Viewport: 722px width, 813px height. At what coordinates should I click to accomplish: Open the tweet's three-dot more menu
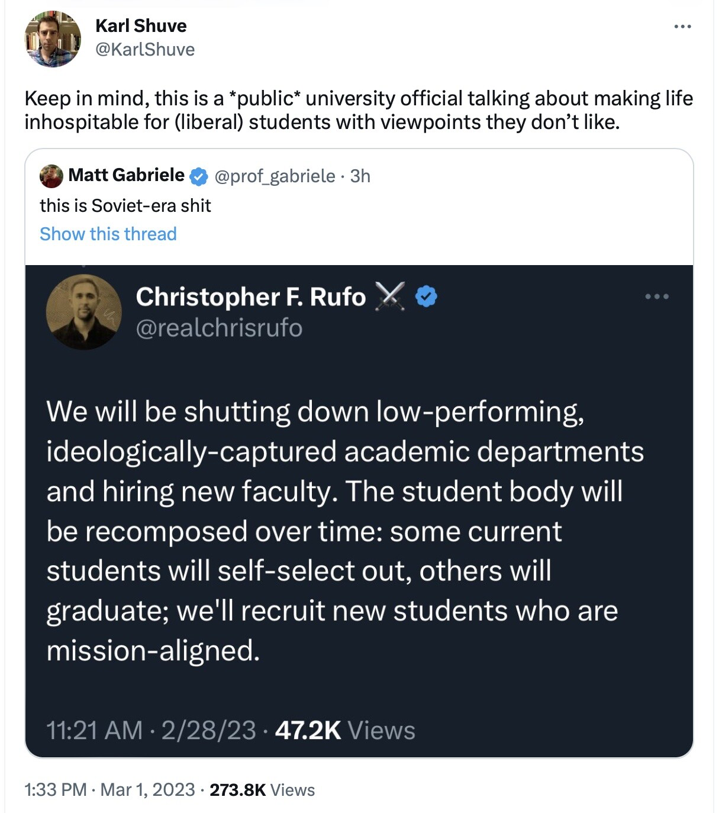coord(682,27)
